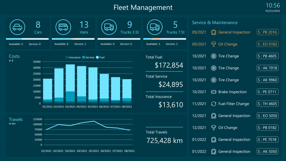The width and height of the screenshot is (286, 161).
Task: Click the Fuel Filter Change refresh icon
Action: pos(214,104)
